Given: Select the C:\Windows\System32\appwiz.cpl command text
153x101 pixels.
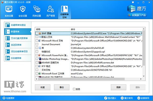Looking at the screenshot, I should 88,52.
